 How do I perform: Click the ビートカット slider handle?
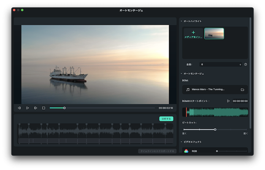point(215,130)
